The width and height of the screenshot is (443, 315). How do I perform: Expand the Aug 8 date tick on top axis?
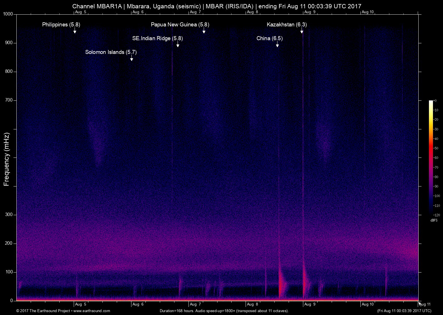tap(252, 12)
